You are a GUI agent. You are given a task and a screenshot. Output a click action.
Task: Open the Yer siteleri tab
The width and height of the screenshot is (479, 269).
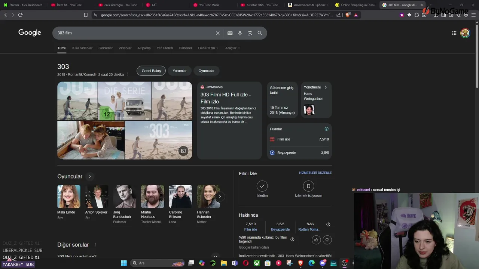tap(165, 48)
